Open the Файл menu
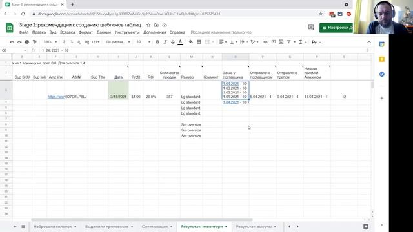This screenshot has width=413, height=232. click(x=24, y=32)
